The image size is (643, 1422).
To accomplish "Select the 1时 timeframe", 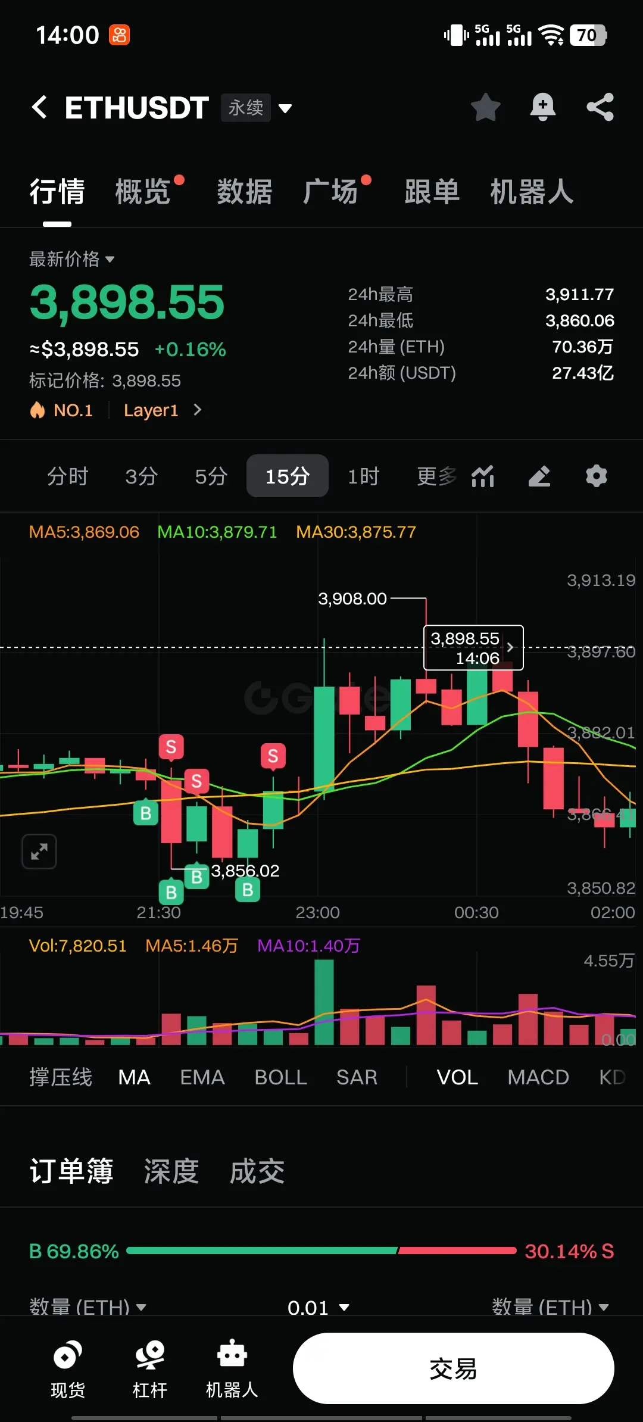I will (363, 476).
